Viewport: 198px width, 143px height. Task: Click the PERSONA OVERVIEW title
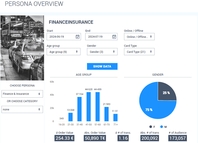[x=34, y=4]
